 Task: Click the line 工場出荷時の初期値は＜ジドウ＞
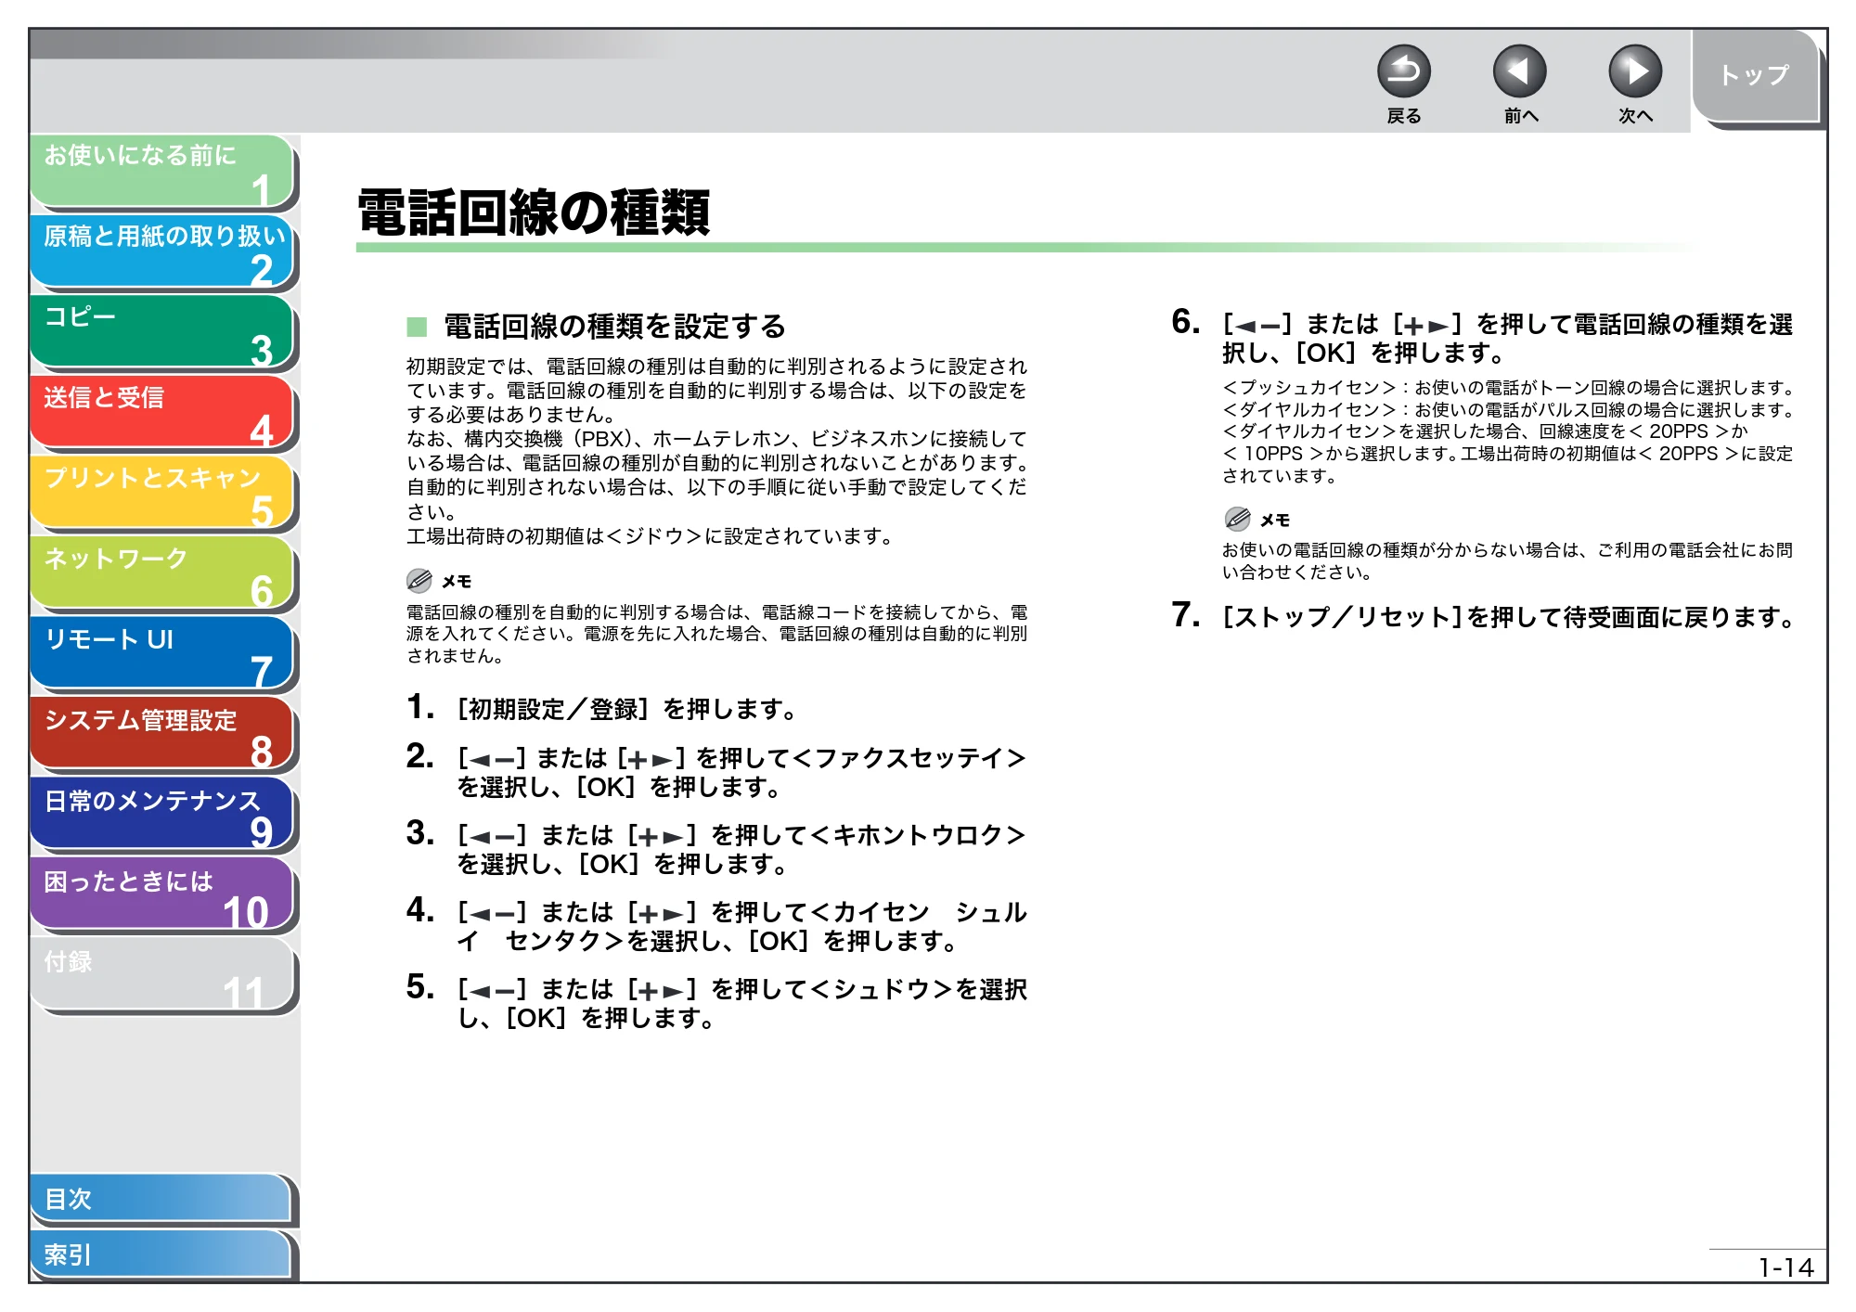[x=651, y=536]
